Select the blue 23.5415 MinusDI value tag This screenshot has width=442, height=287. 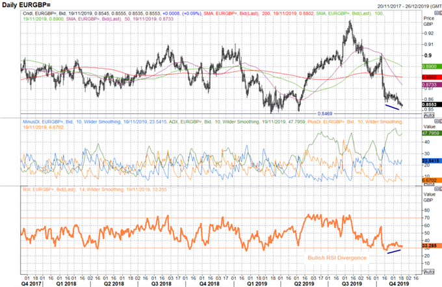pos(432,161)
